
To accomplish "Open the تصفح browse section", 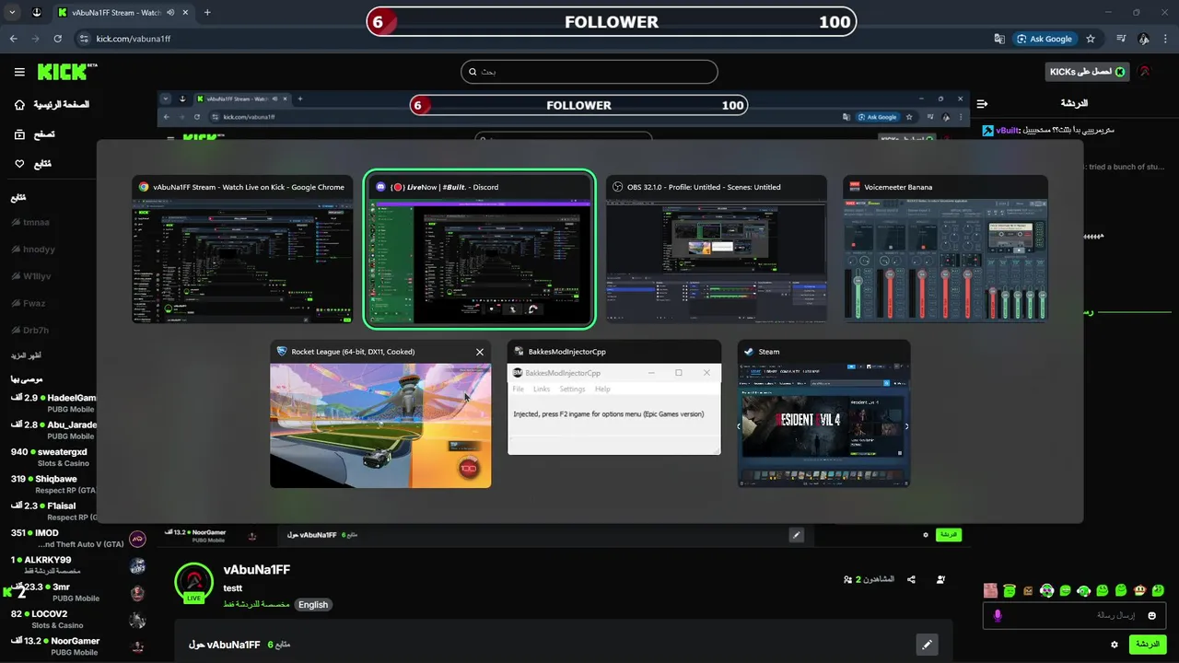I will [x=34, y=134].
